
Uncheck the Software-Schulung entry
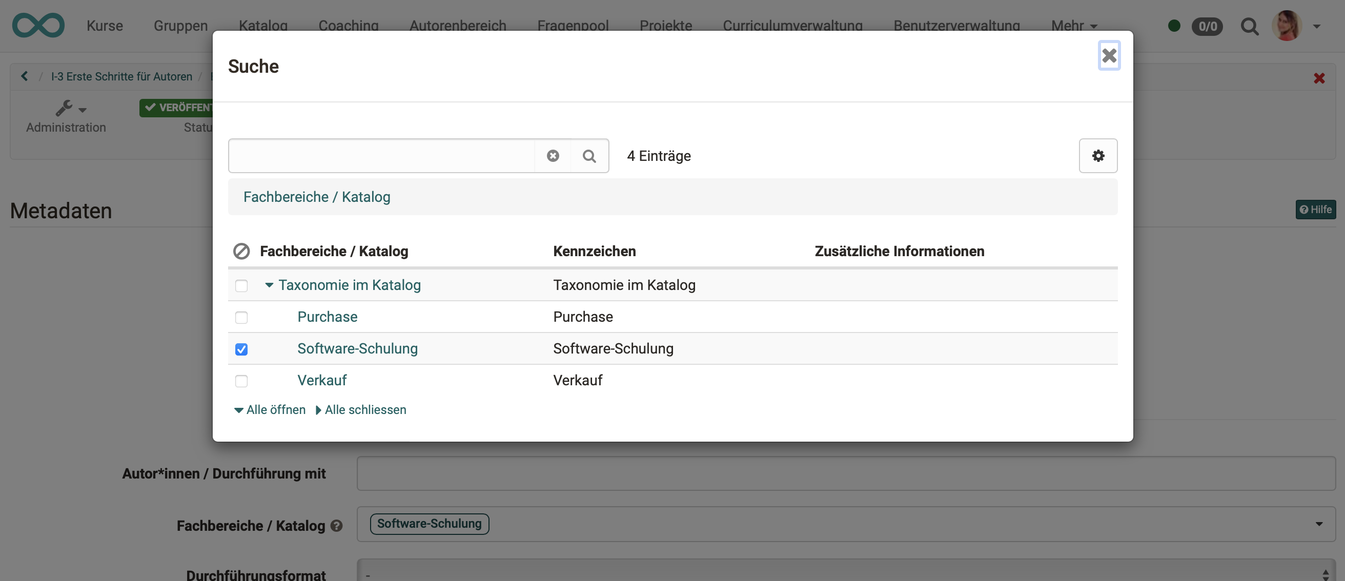pyautogui.click(x=241, y=349)
